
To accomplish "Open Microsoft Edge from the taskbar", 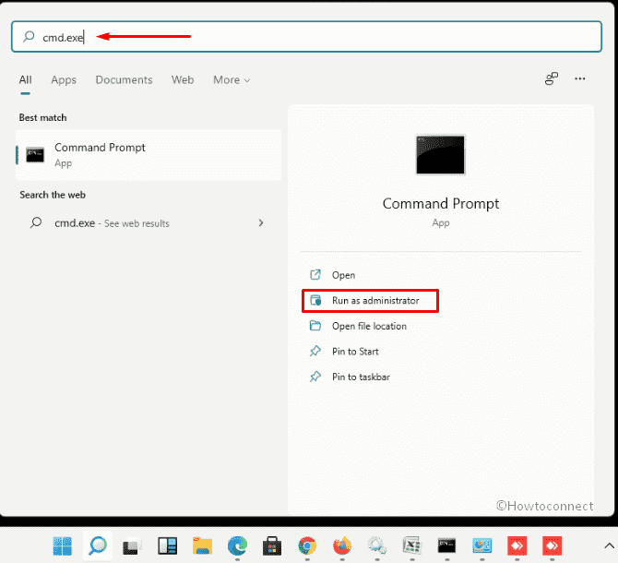I will point(237,546).
